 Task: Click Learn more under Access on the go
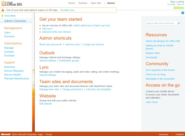tap(152, 102)
